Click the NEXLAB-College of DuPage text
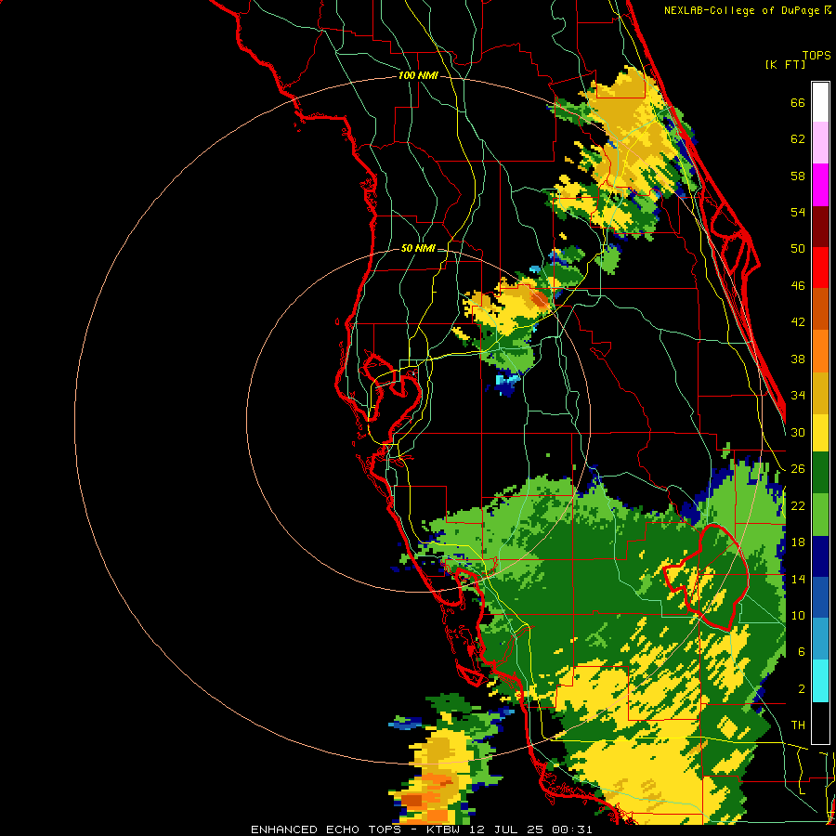Viewport: 836px width, 836px height. (741, 10)
